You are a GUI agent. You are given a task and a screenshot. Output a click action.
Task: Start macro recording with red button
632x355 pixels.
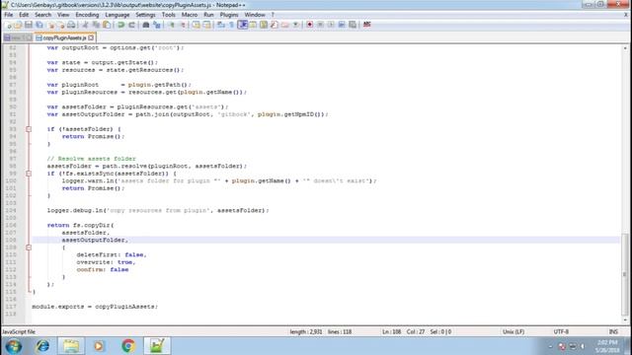pyautogui.click(x=309, y=25)
